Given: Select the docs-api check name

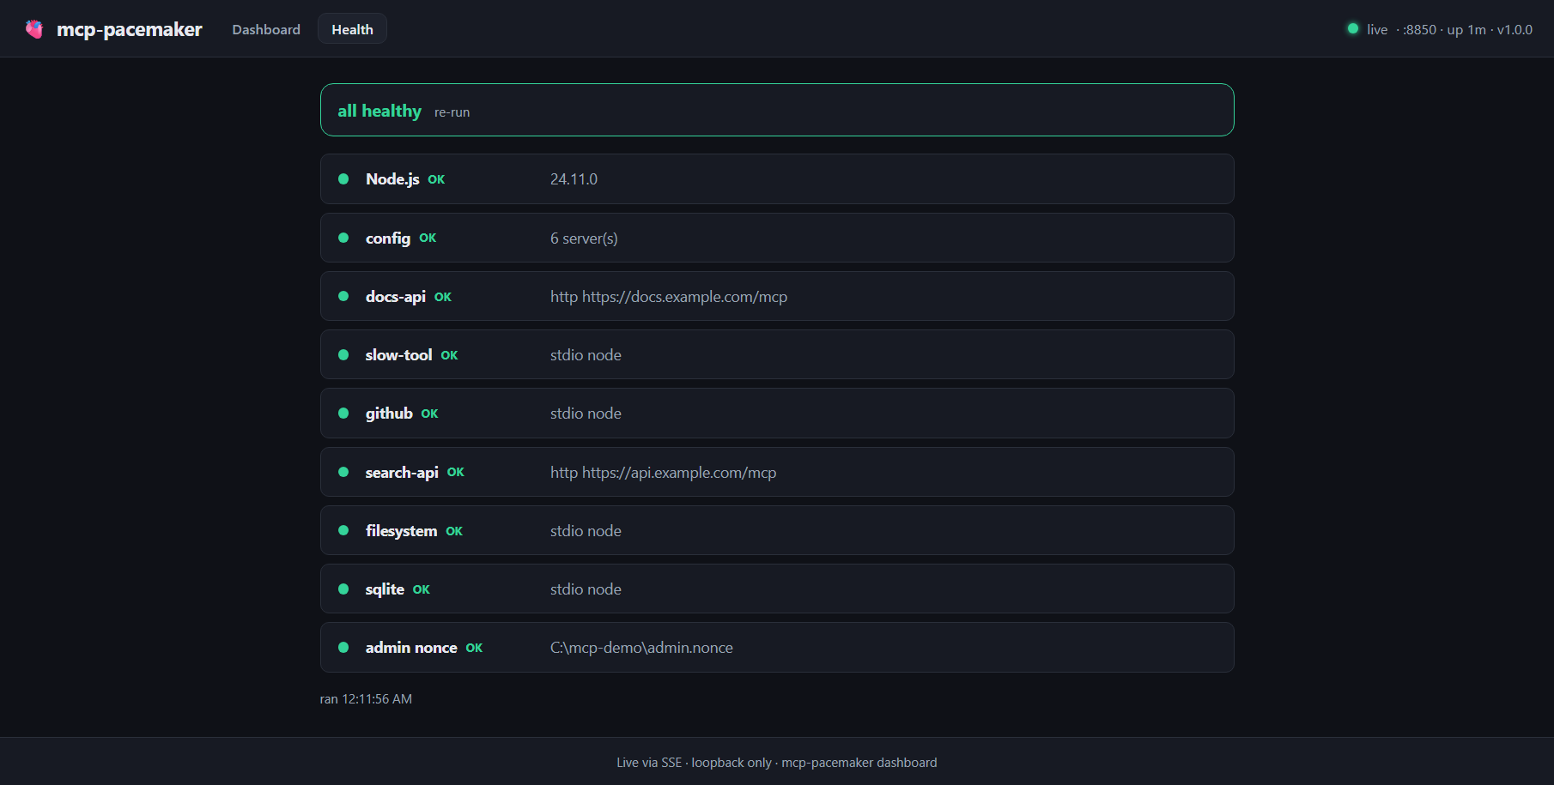Looking at the screenshot, I should click(x=396, y=296).
